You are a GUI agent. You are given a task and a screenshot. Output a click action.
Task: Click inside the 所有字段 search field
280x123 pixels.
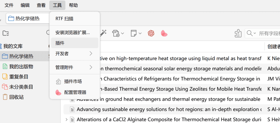pyautogui.click(x=269, y=33)
